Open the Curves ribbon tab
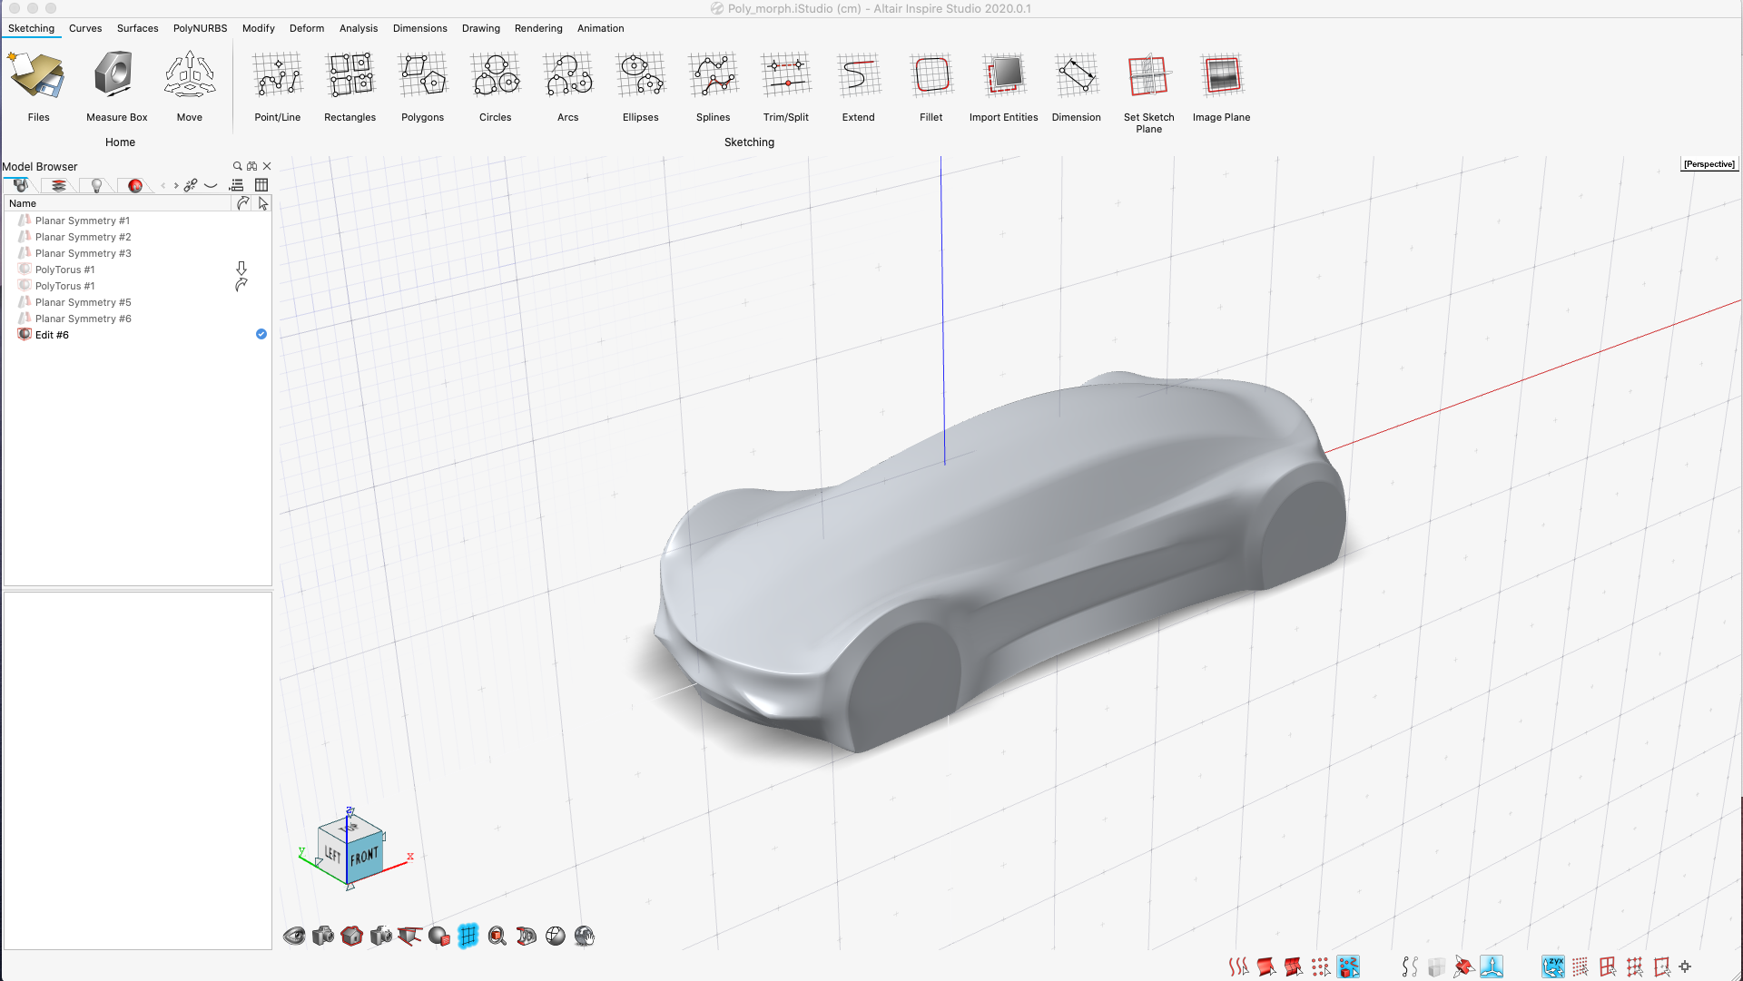 point(85,28)
